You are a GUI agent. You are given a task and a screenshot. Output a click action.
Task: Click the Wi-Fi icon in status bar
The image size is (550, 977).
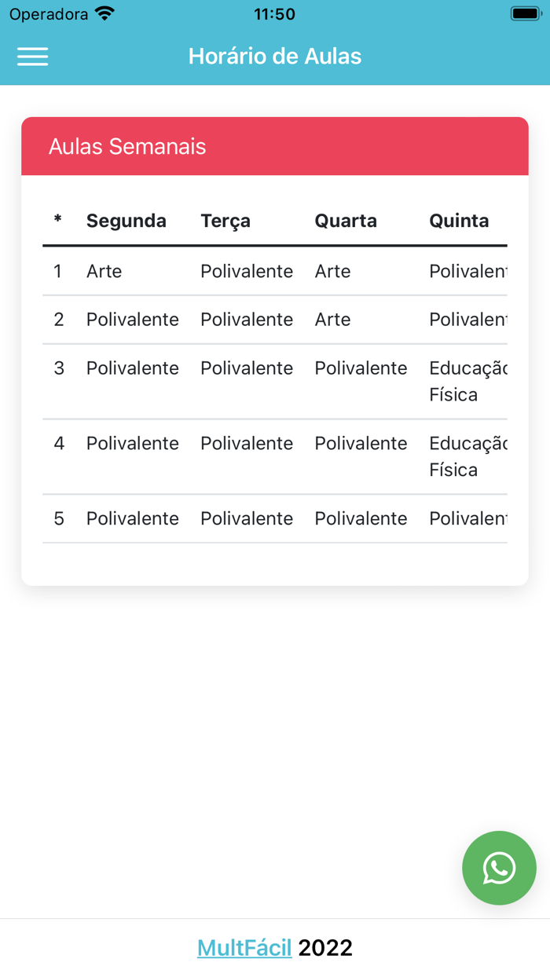pyautogui.click(x=104, y=13)
